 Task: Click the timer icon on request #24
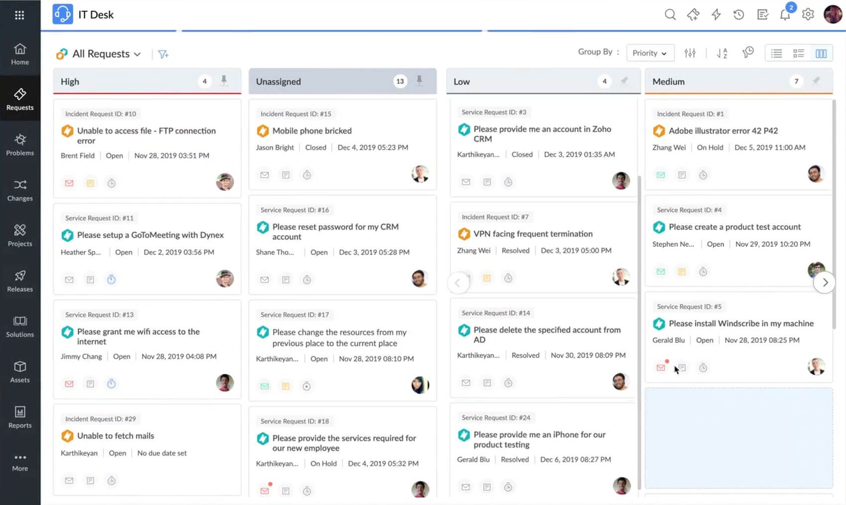coord(508,487)
